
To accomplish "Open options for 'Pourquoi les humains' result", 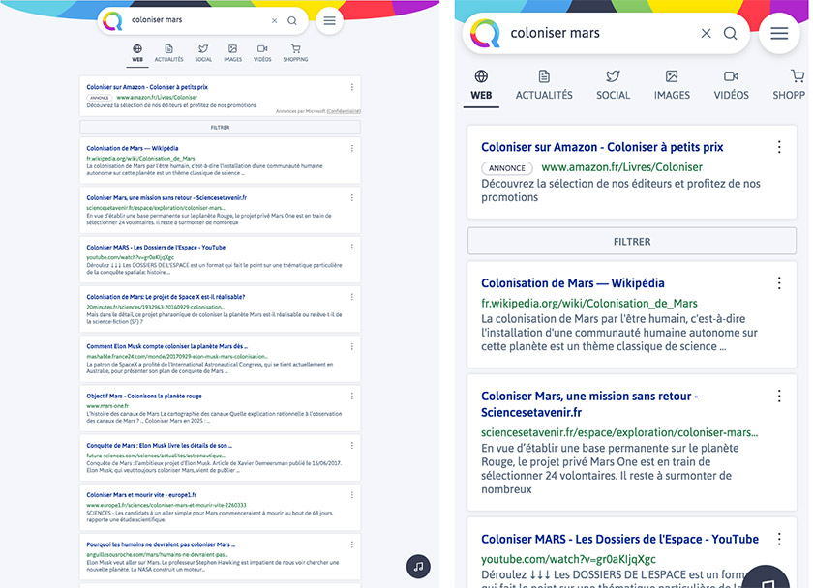I will pyautogui.click(x=352, y=545).
